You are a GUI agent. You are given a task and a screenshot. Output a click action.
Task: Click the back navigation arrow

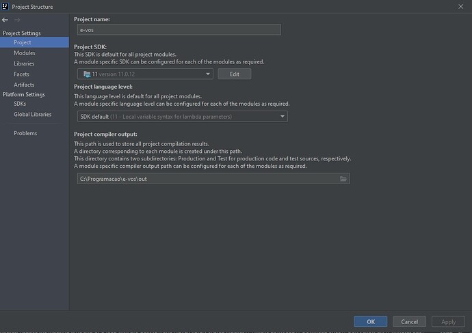tap(5, 20)
